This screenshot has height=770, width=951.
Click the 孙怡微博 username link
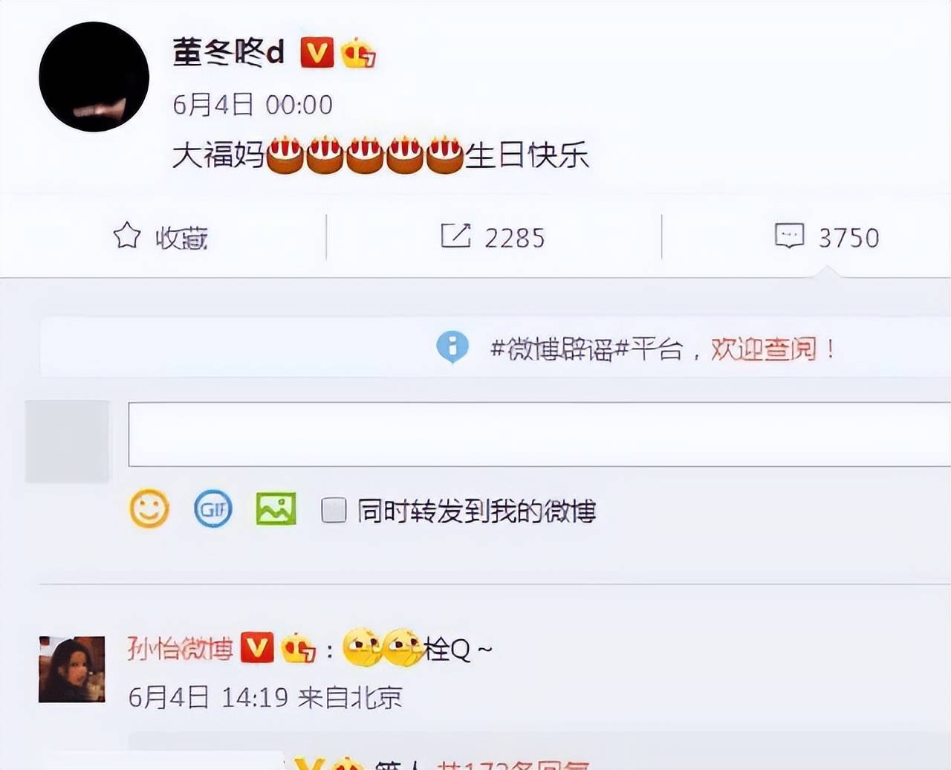[x=181, y=649]
